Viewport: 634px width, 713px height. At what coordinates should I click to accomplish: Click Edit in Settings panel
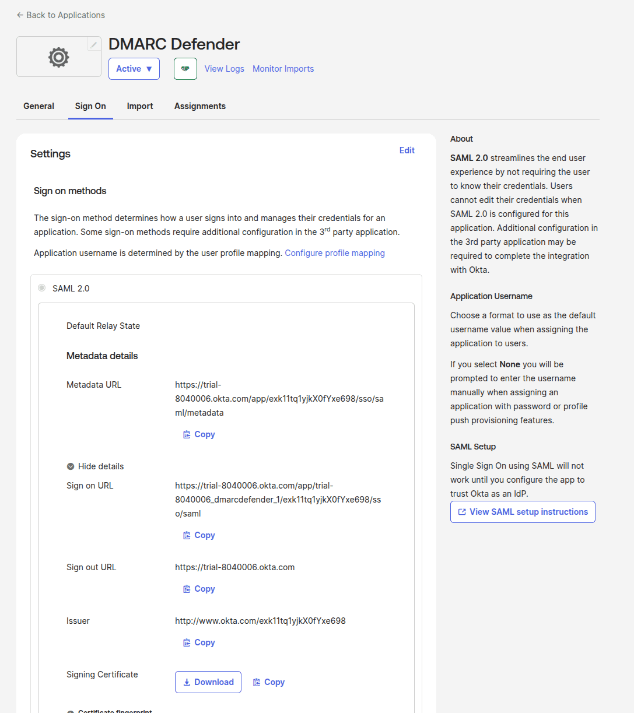pyautogui.click(x=407, y=150)
